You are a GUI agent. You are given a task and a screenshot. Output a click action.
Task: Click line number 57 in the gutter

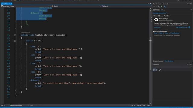[8, 97]
